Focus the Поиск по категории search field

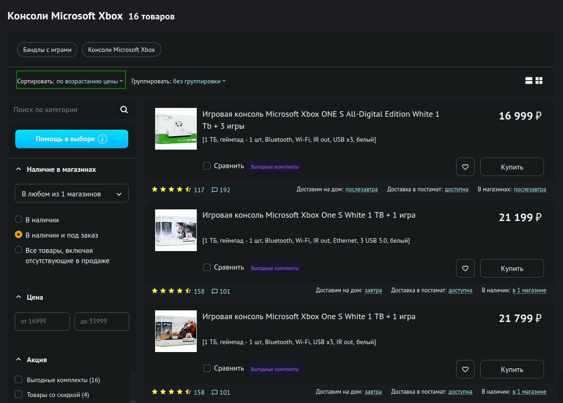point(64,110)
